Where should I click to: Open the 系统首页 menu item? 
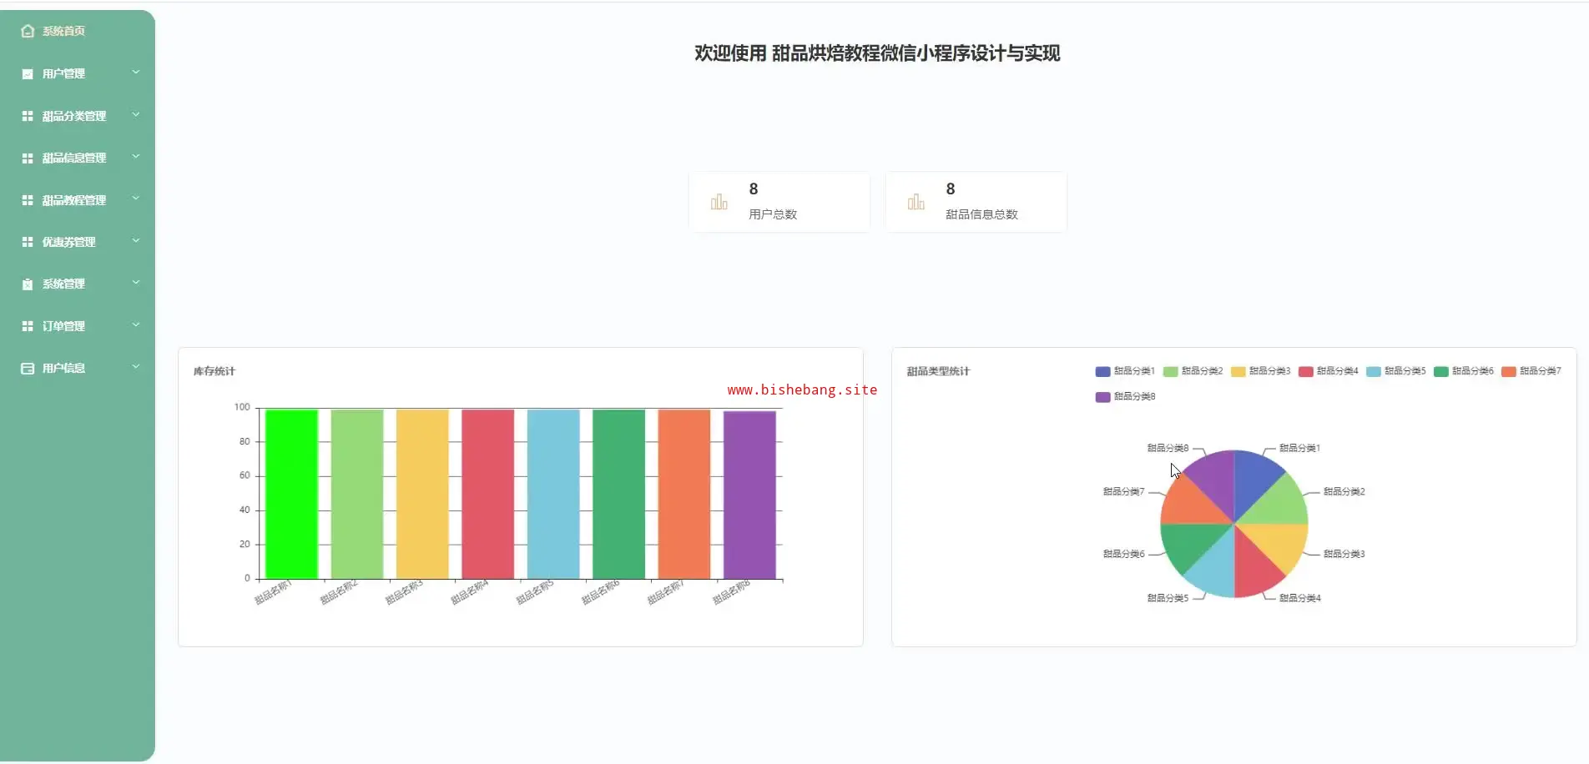click(63, 31)
